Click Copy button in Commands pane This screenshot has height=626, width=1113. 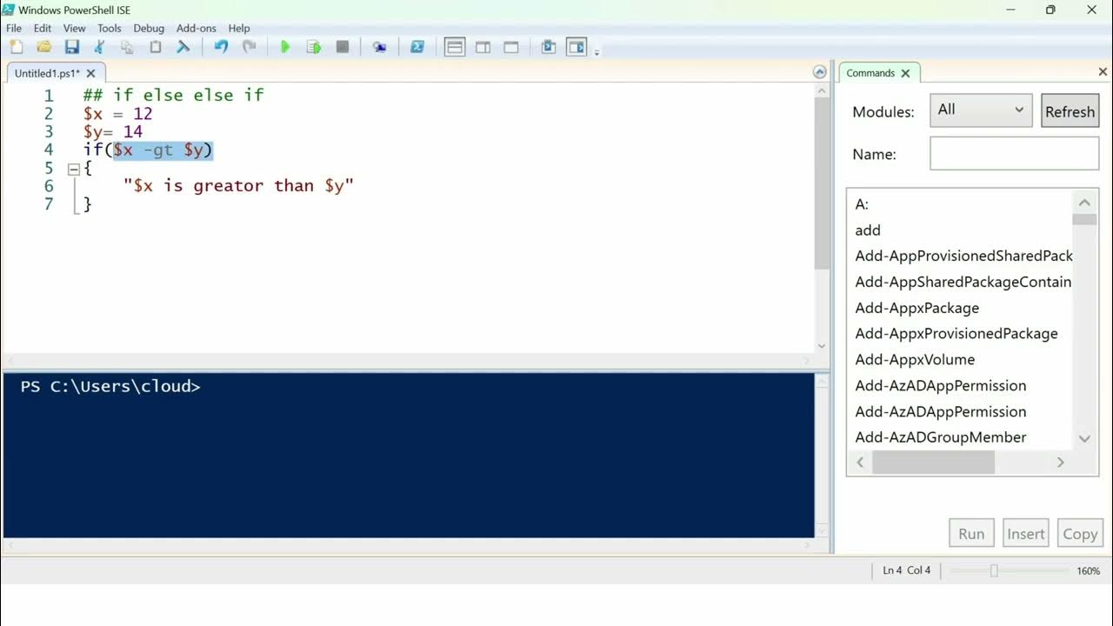click(x=1079, y=534)
